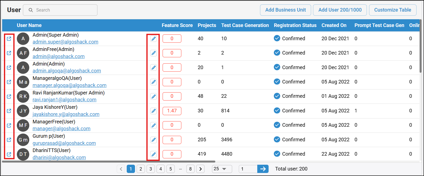
Task: Open the rows-per-page dropdown showing 25
Action: 222,169
